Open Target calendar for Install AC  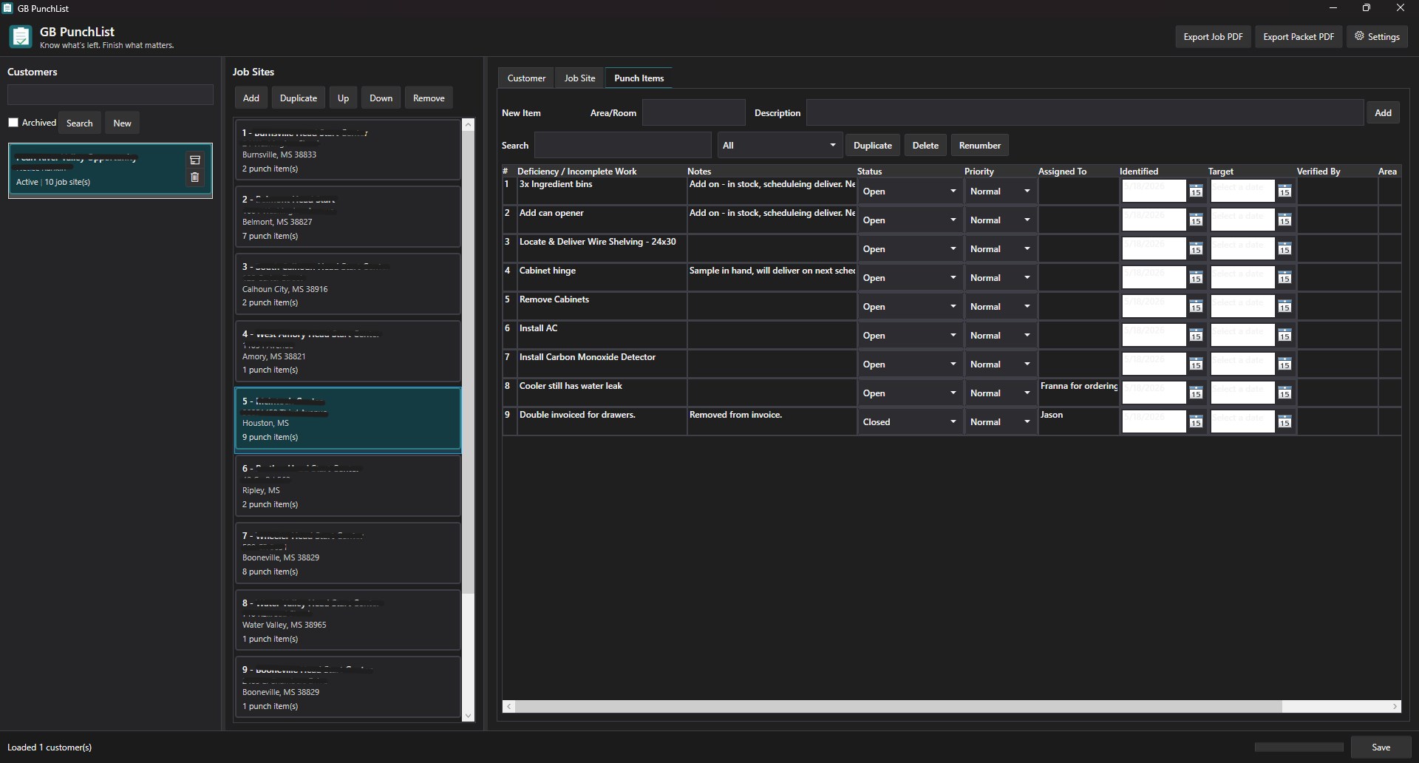click(1284, 336)
